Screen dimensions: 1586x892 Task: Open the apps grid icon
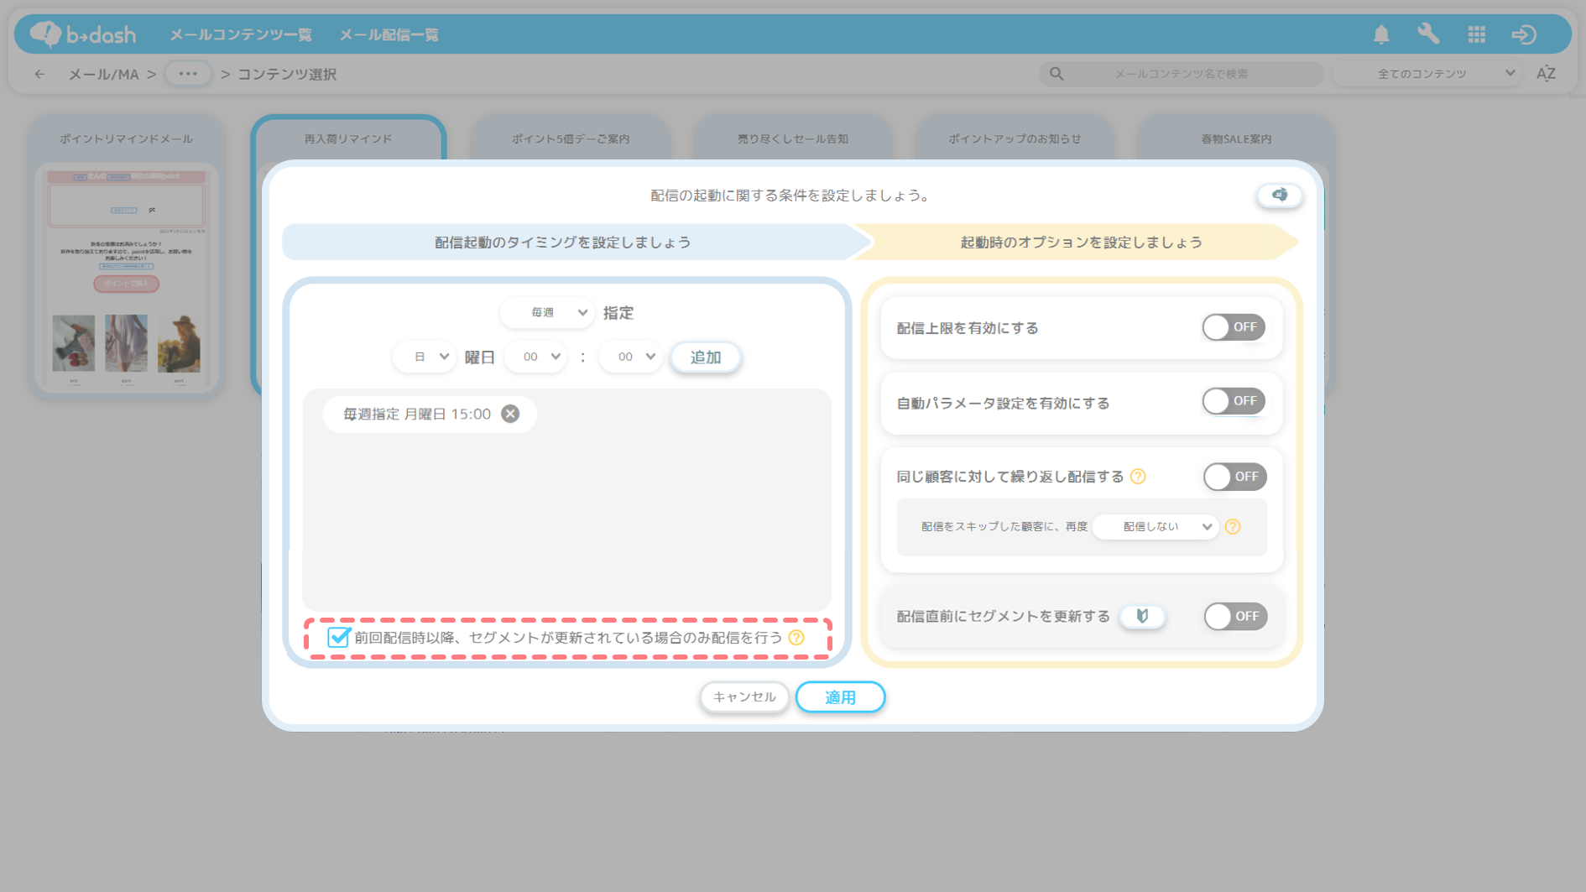click(1477, 34)
